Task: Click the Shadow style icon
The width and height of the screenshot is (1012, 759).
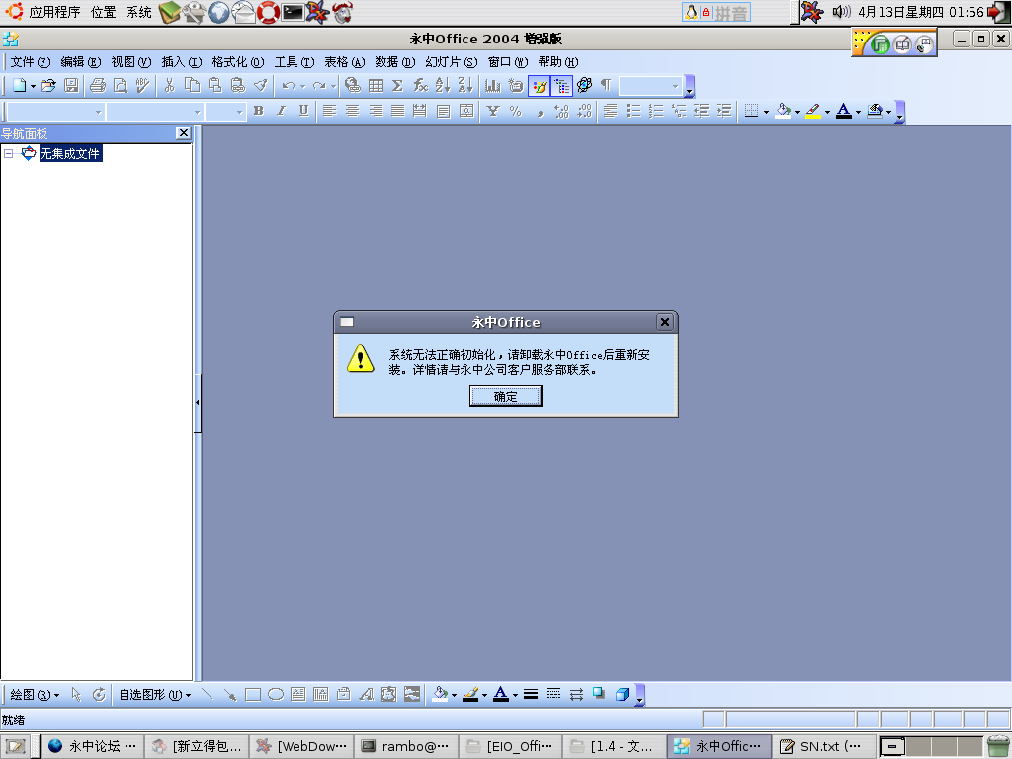Action: tap(599, 694)
